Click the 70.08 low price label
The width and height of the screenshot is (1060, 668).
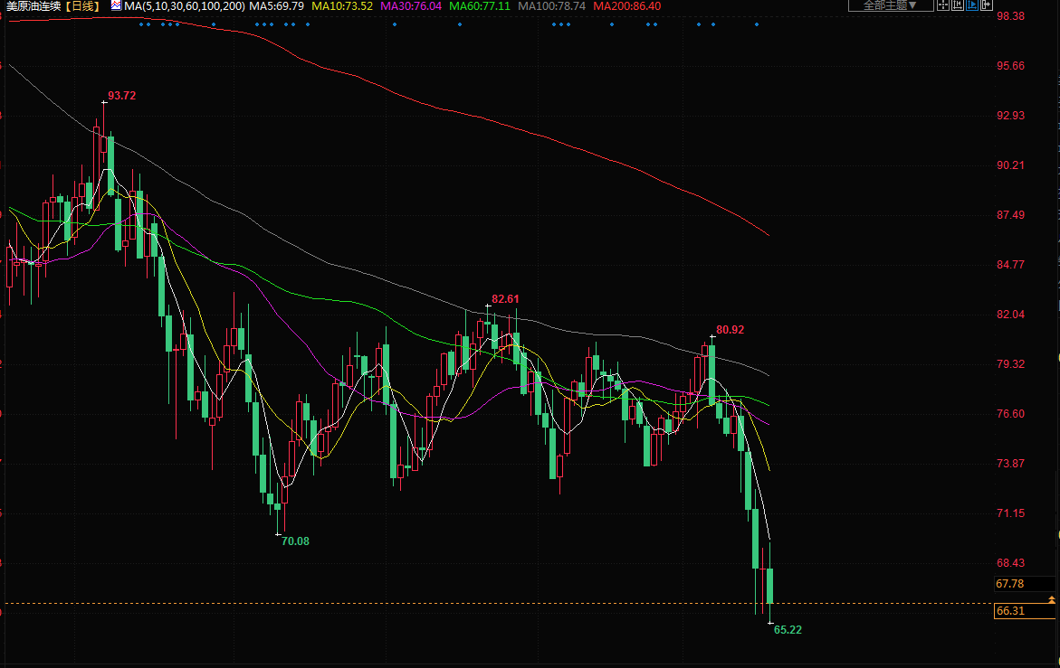pos(295,541)
